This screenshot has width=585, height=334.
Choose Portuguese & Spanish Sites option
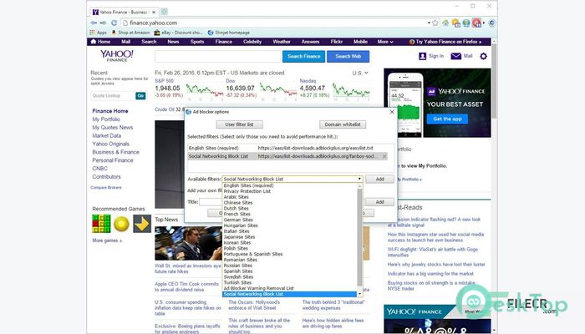[x=253, y=254]
